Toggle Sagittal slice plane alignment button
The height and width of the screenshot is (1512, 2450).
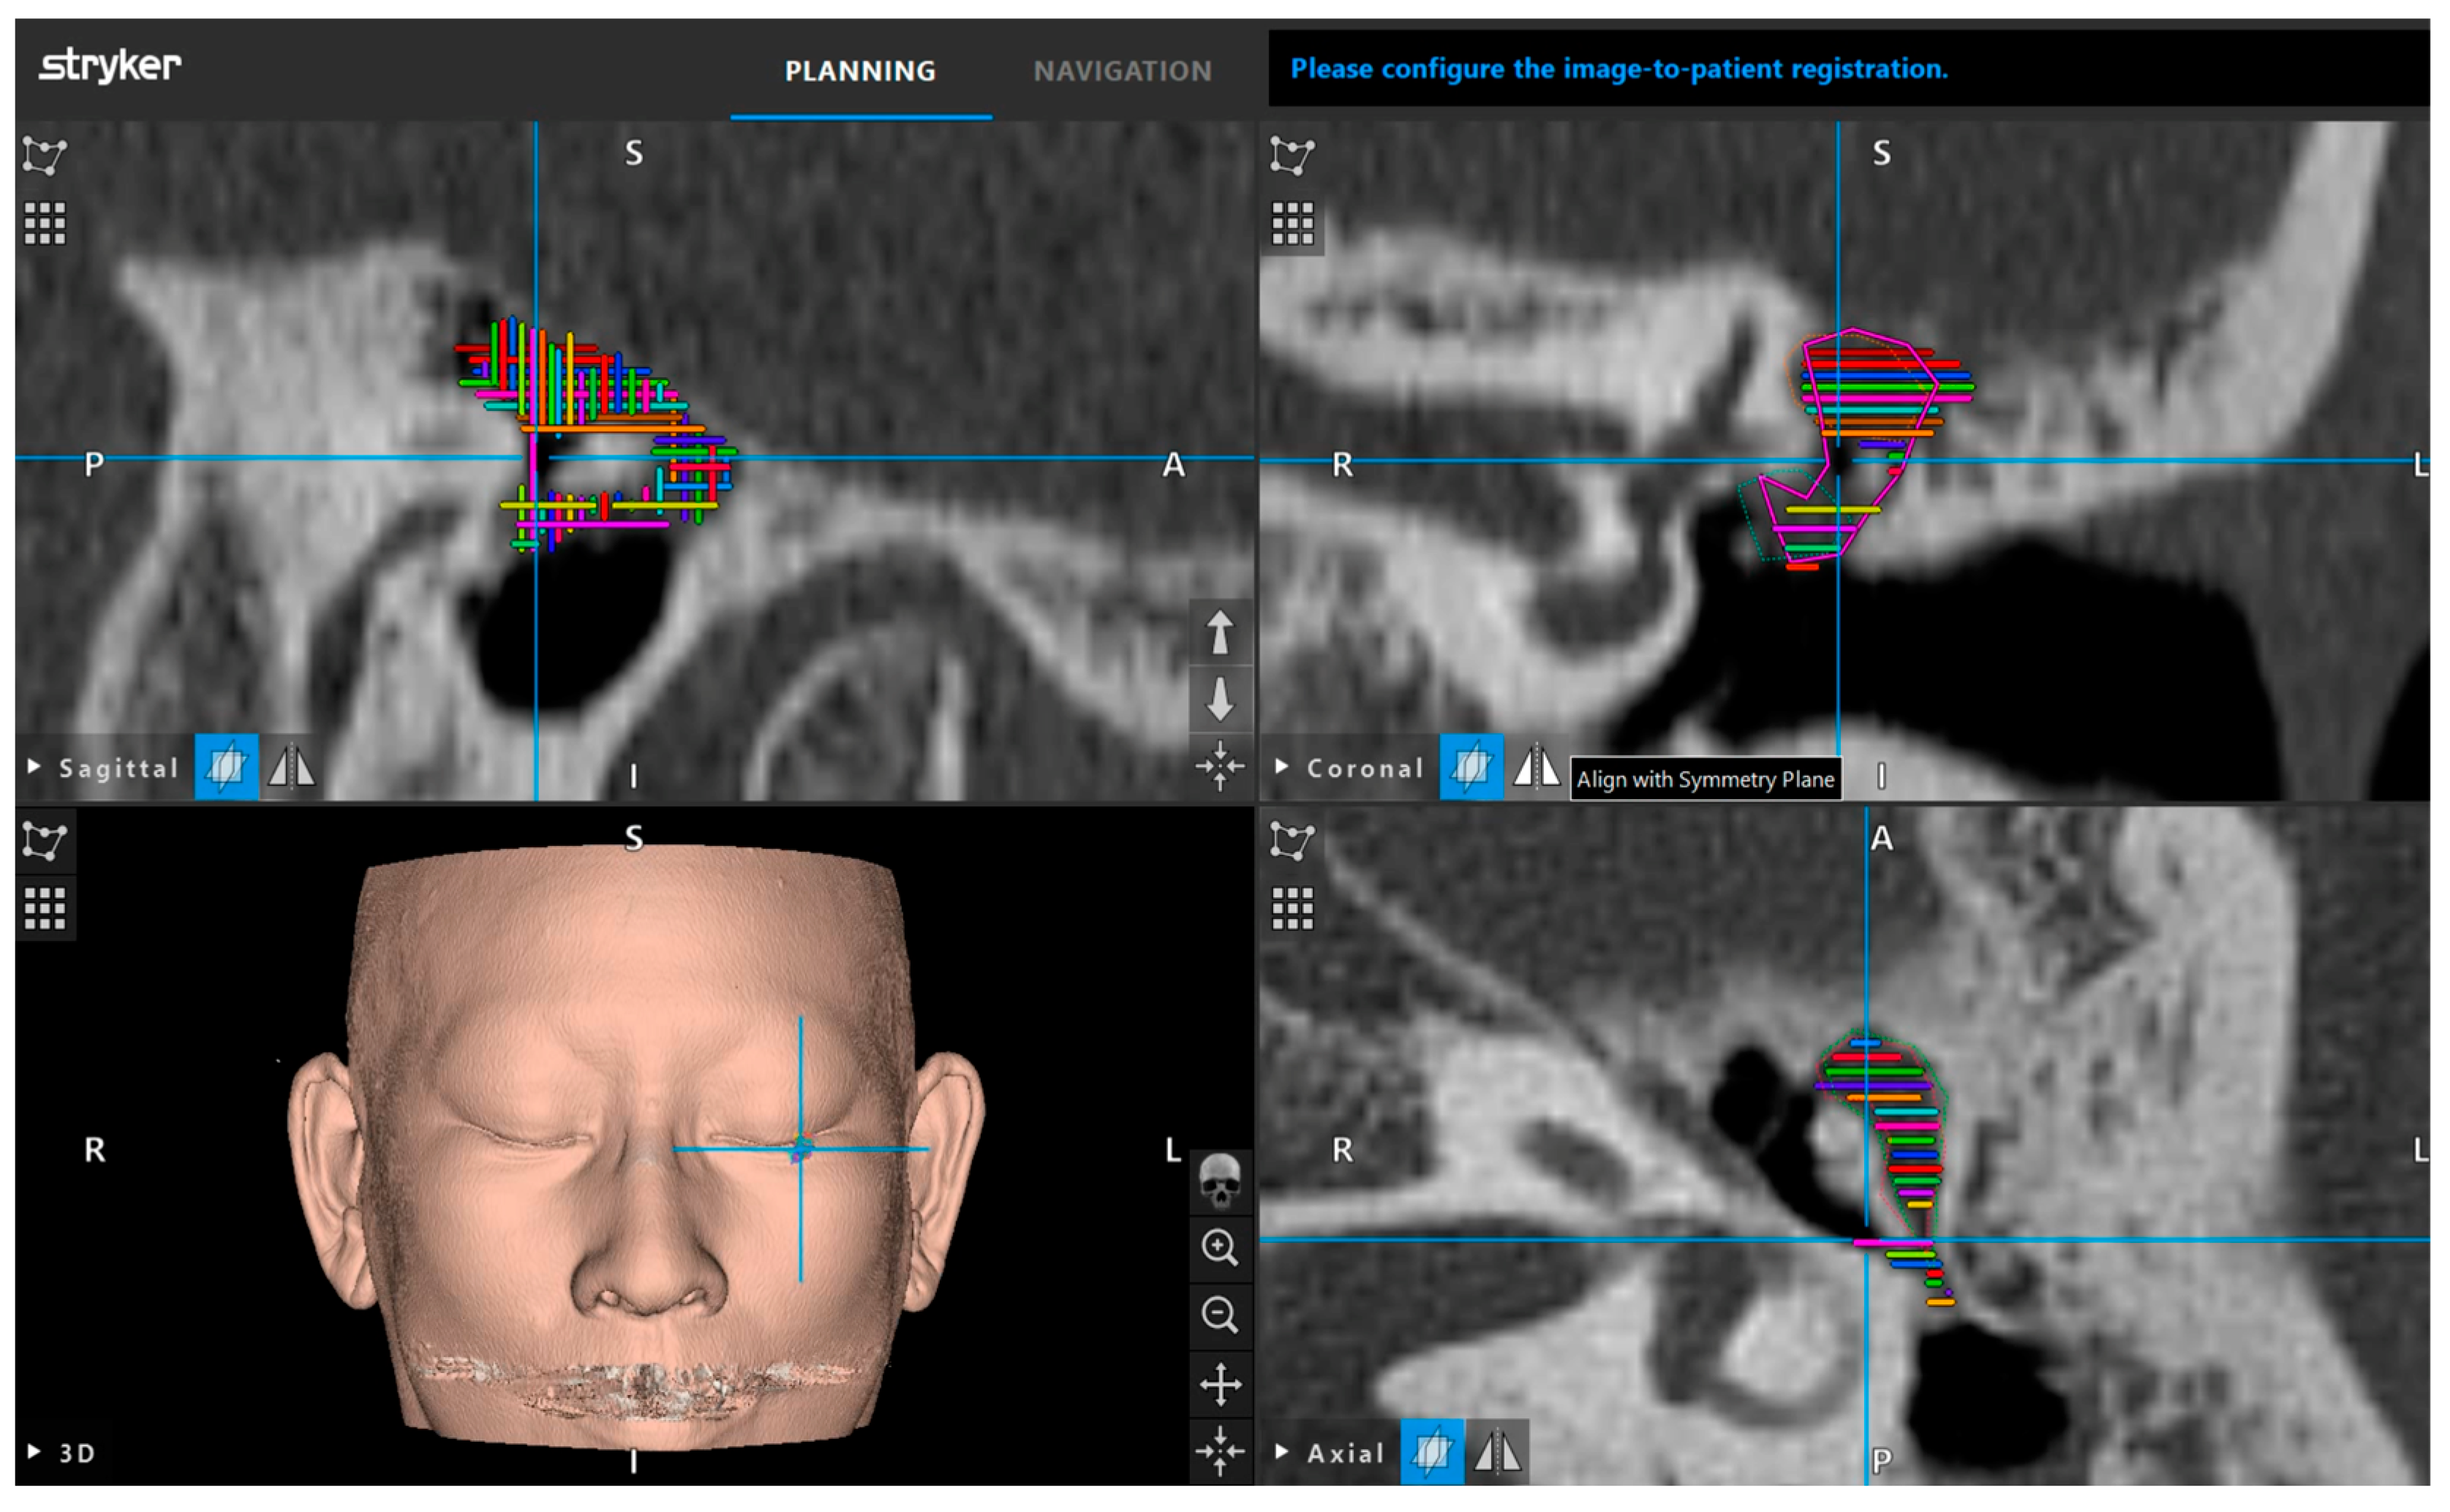[226, 767]
